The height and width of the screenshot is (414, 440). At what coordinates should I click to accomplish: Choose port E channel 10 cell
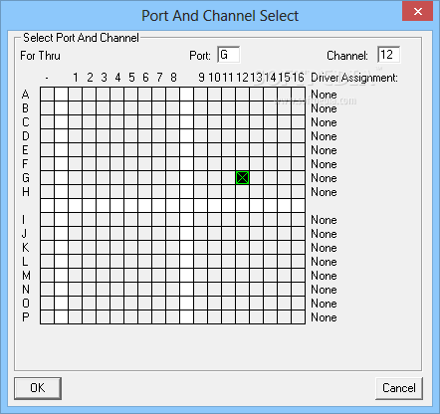coord(215,150)
